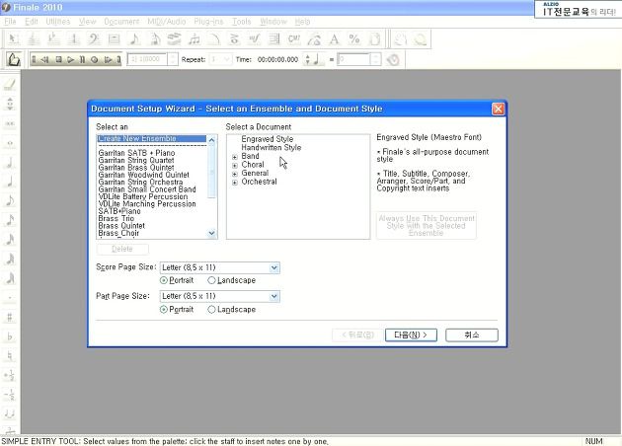Open the Repeat count dropdown
The height and width of the screenshot is (446, 622).
click(x=227, y=59)
